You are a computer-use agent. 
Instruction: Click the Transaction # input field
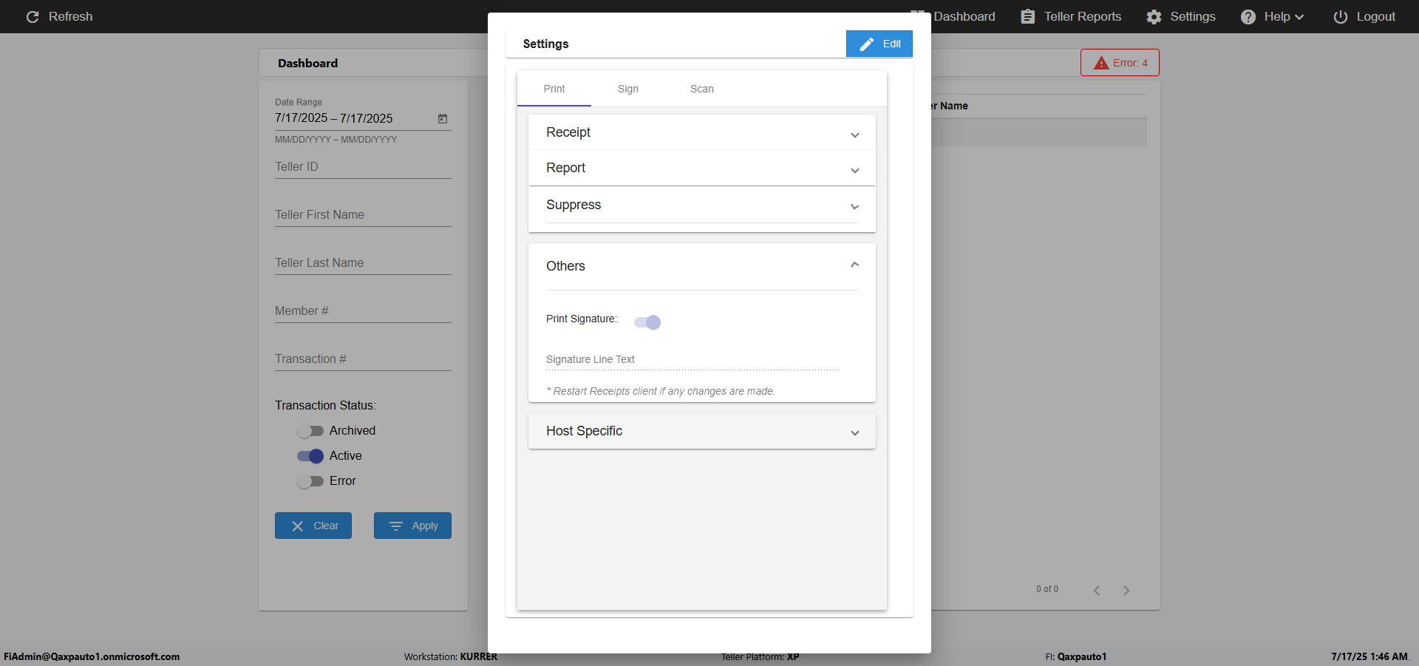coord(363,359)
